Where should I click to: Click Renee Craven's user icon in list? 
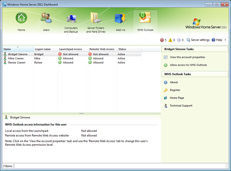[5, 62]
